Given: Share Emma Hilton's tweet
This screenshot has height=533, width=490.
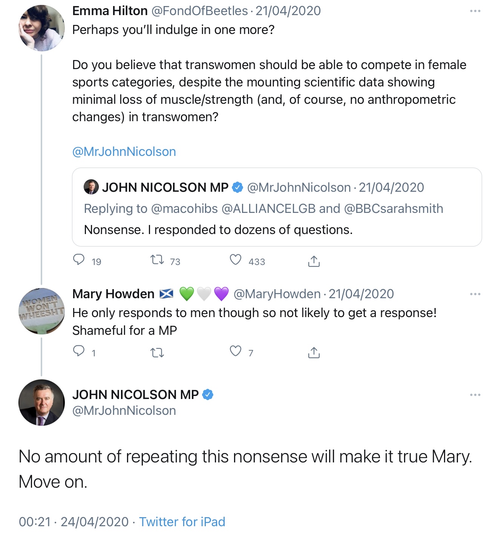Looking at the screenshot, I should click(314, 261).
